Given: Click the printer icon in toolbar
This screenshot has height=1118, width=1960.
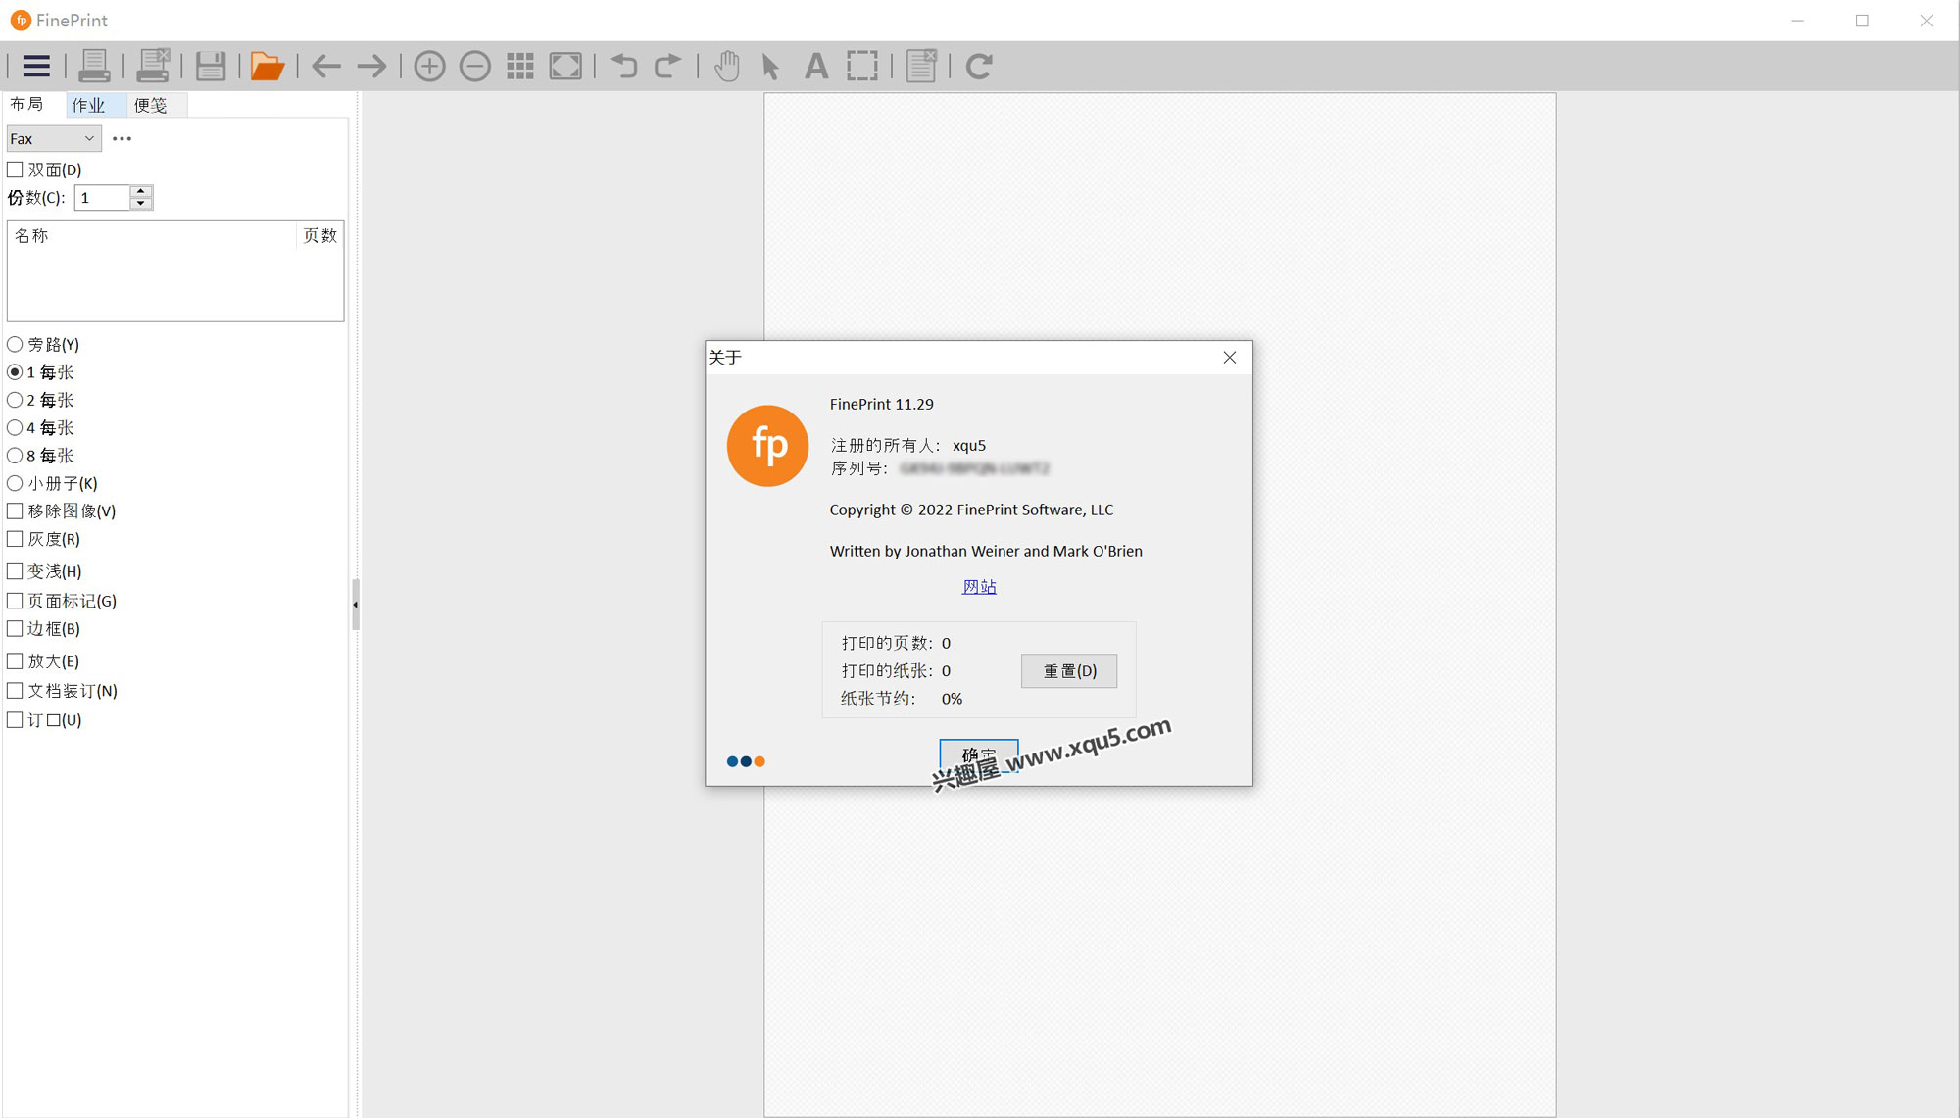Looking at the screenshot, I should click(x=94, y=66).
